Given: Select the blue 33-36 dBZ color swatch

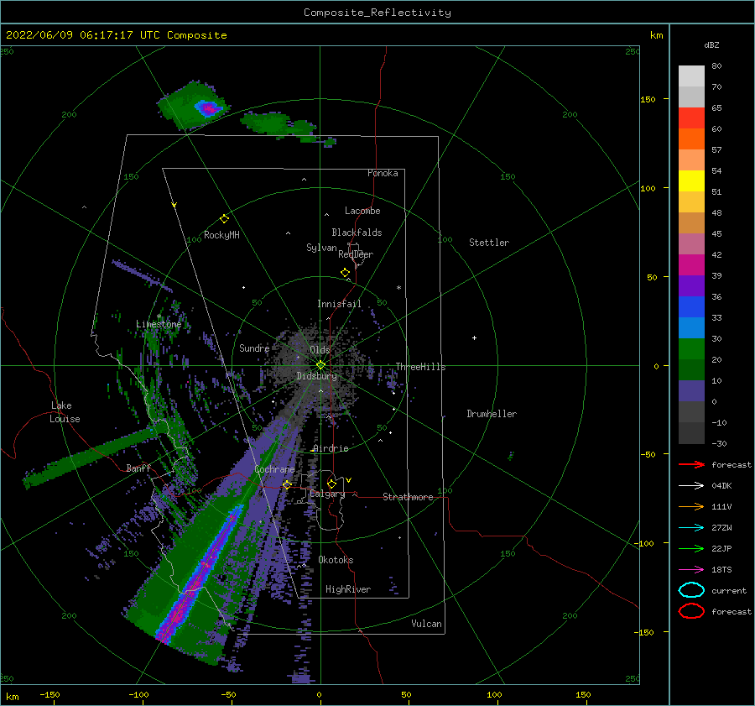Looking at the screenshot, I should 691,307.
